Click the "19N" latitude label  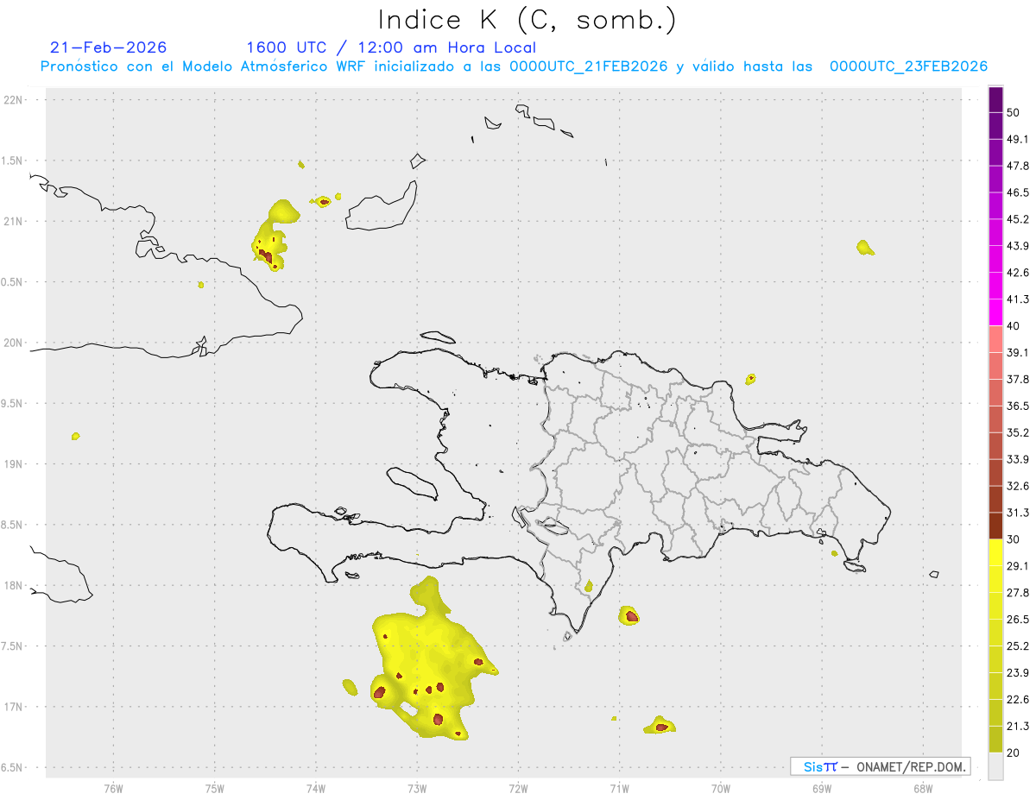[x=13, y=463]
